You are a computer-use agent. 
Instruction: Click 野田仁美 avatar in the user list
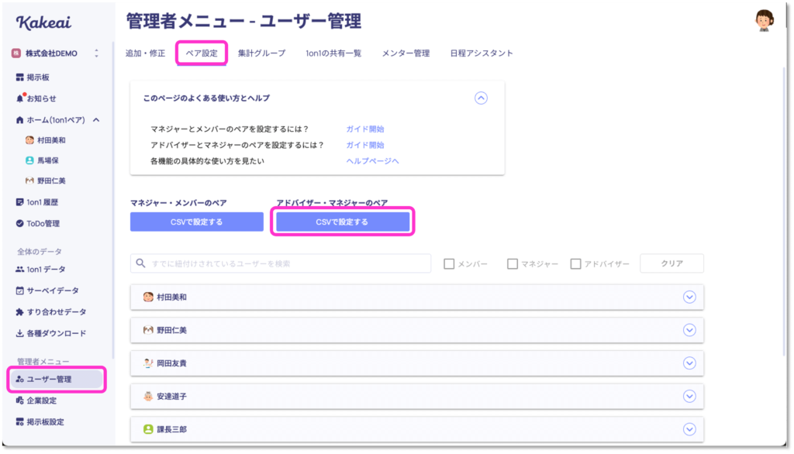(148, 330)
